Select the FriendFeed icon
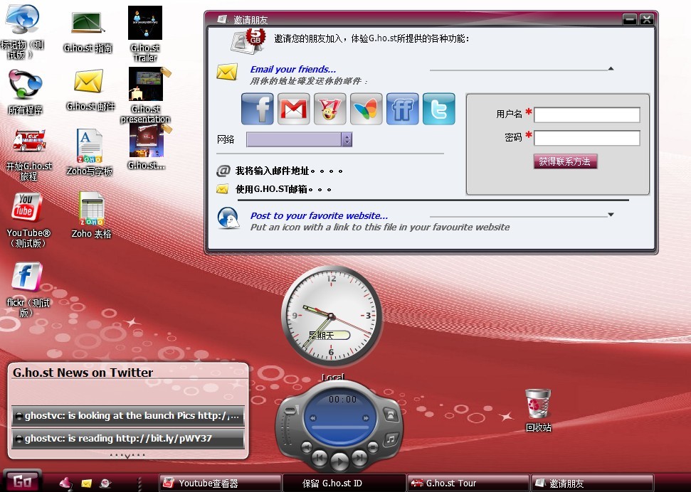Image resolution: width=691 pixels, height=492 pixels. [402, 109]
